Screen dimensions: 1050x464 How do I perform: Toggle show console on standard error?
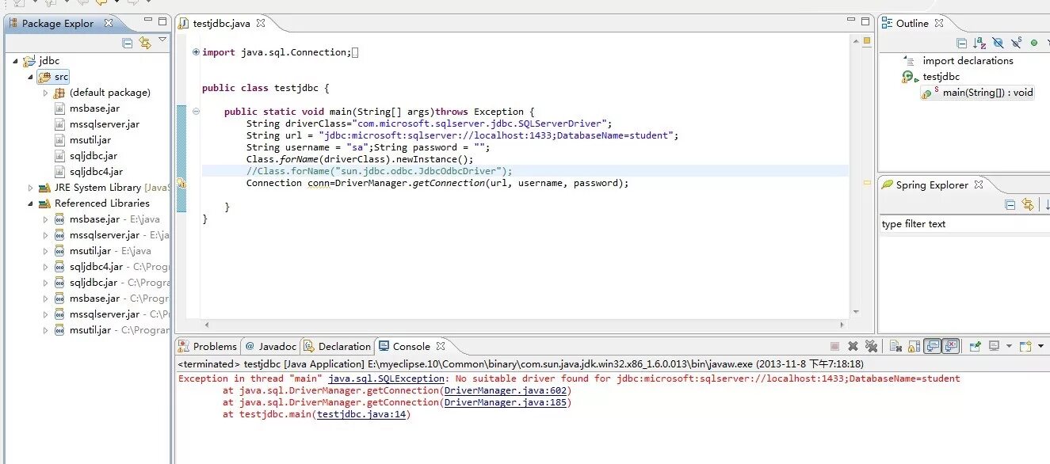coord(951,346)
